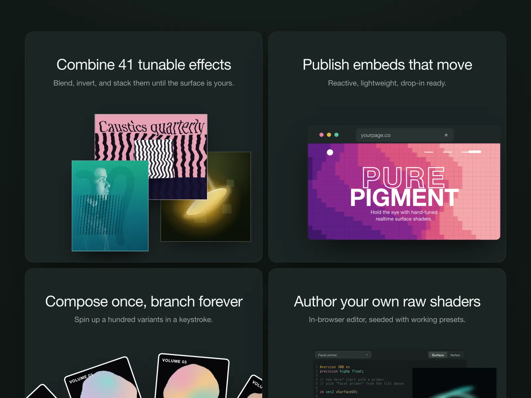Click 'Reactive, lightweight, drop-in ready.' text

(387, 83)
